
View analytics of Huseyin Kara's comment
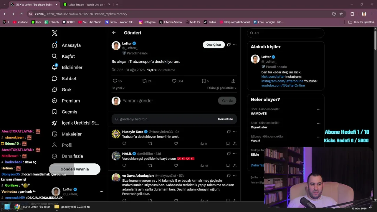[204, 144]
